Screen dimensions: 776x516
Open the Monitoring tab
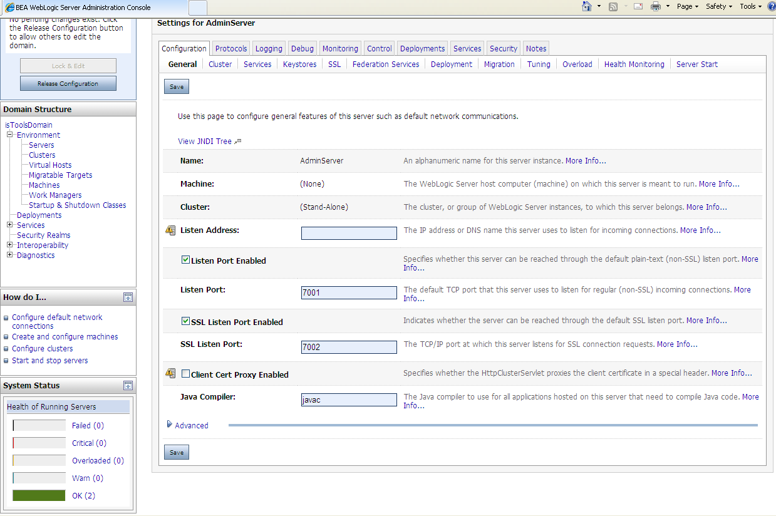340,48
